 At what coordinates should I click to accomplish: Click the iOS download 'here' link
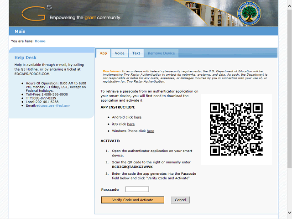pos(130,124)
